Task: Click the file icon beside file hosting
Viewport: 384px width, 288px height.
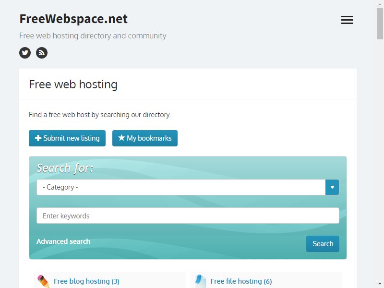Action: pos(201,281)
